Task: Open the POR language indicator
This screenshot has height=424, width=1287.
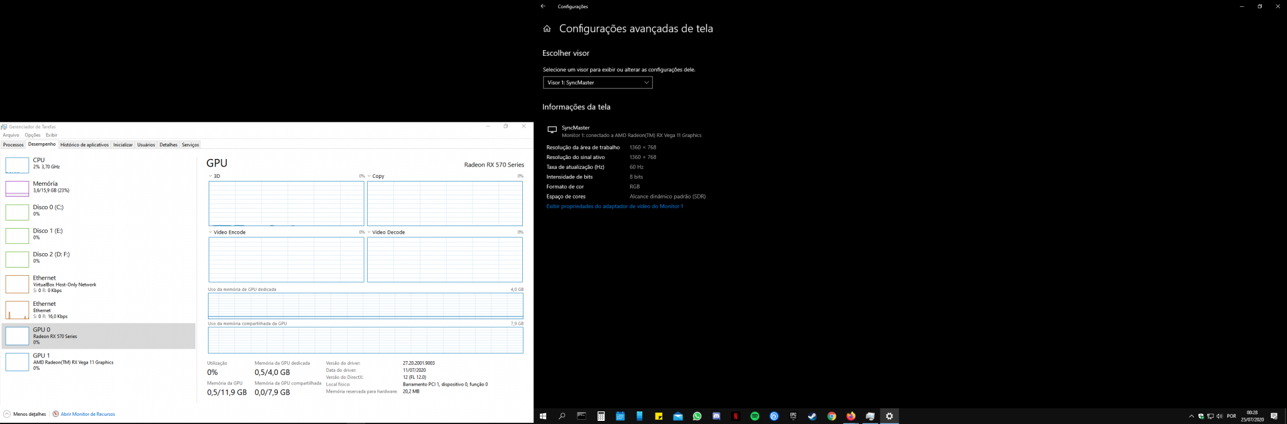Action: click(1232, 416)
